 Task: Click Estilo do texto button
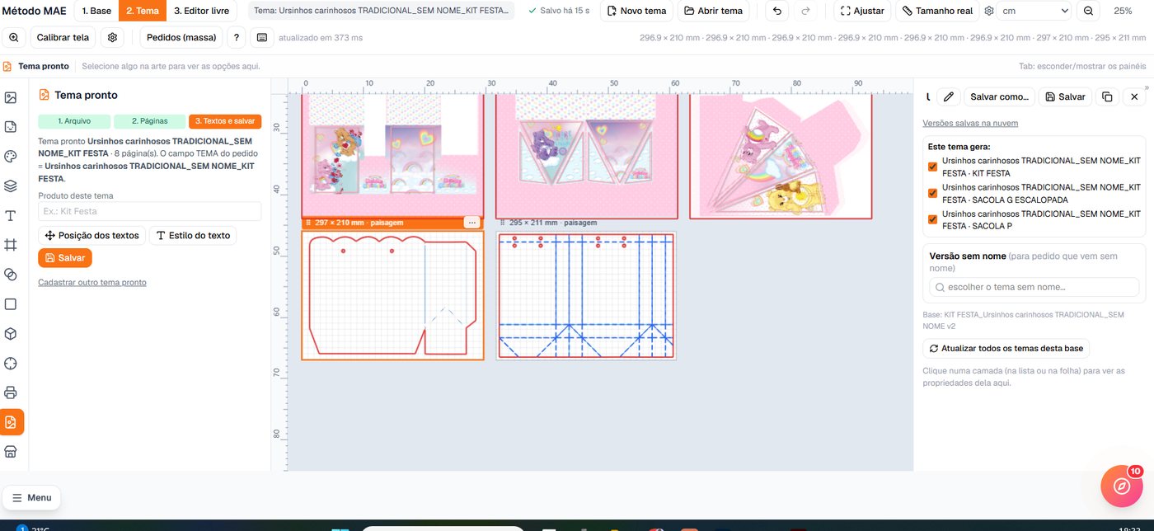192,235
